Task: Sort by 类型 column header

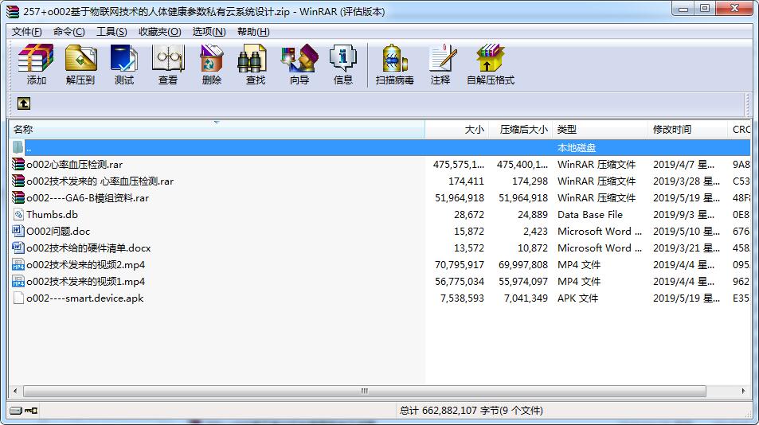Action: (x=600, y=130)
